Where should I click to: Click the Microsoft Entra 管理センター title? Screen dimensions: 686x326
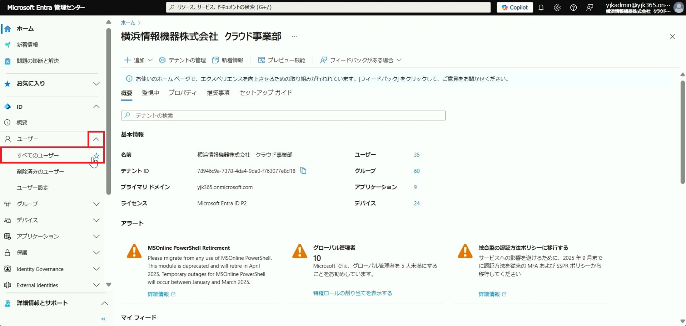pos(46,7)
